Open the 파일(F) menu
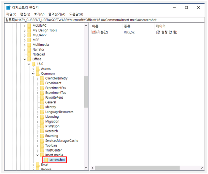 (11, 14)
